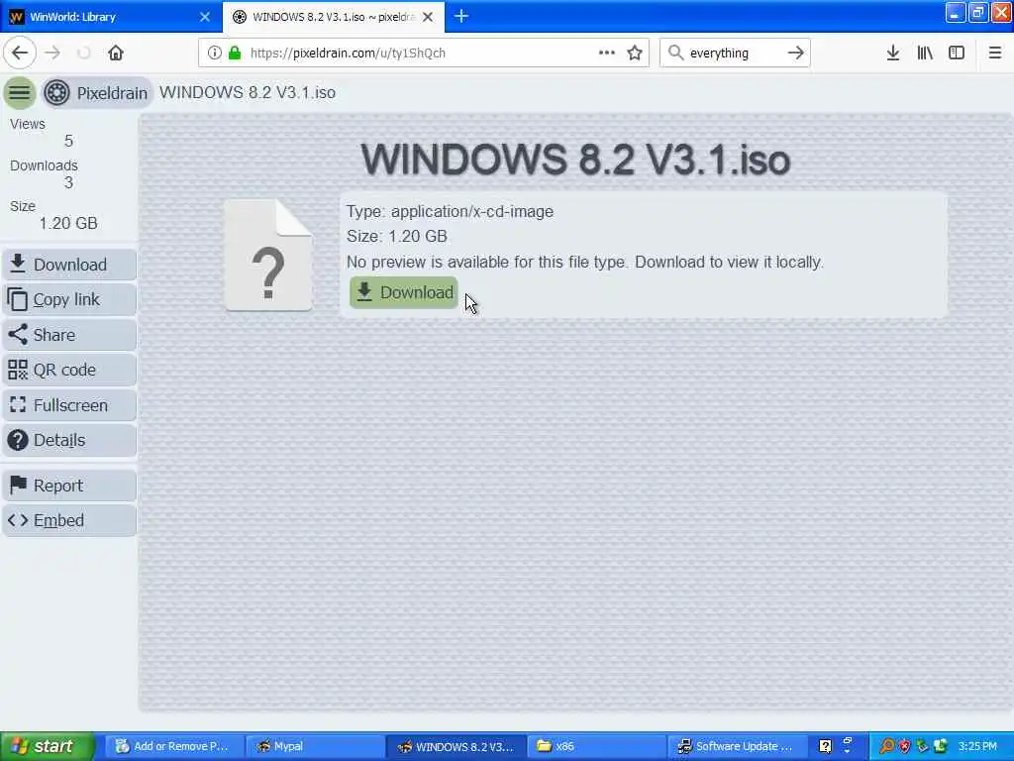Screen dimensions: 1014x761
Task: View site information icon in address bar
Action: [x=214, y=53]
